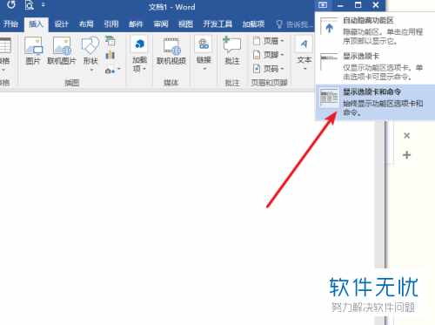Insert a picture via 图片 icon
The height and width of the screenshot is (325, 435).
click(33, 51)
